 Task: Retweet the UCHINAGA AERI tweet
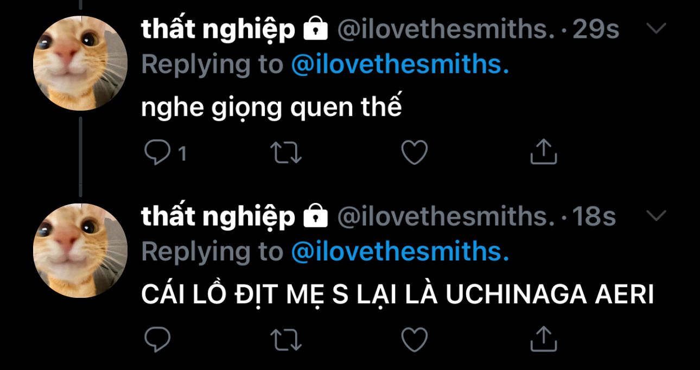tap(286, 340)
